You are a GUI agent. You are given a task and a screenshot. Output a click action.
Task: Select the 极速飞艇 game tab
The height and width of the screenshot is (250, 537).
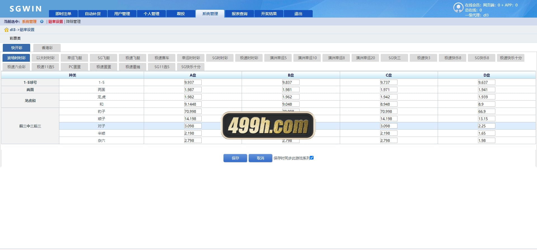tap(133, 58)
